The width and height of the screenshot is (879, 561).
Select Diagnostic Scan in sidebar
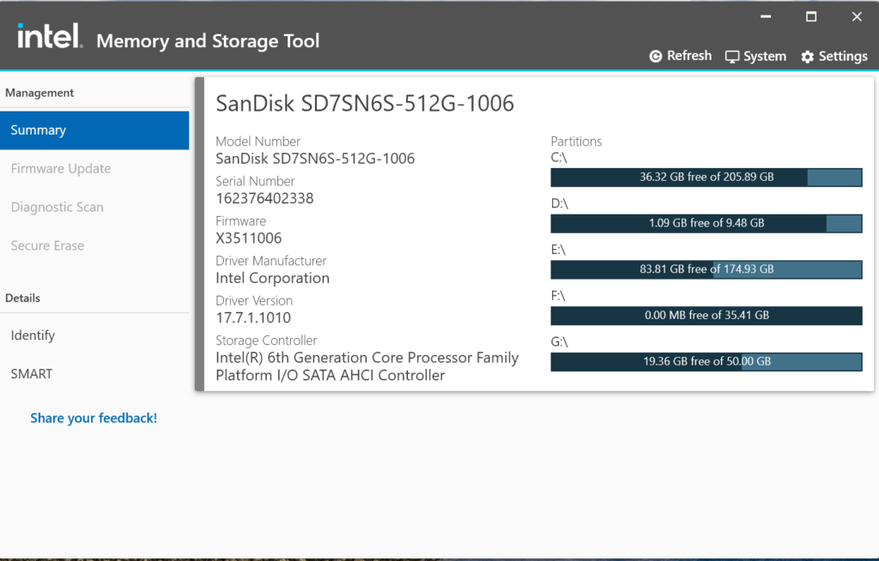click(x=94, y=208)
